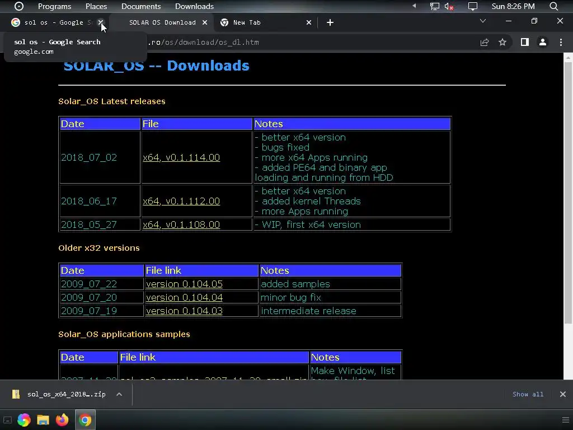The width and height of the screenshot is (573, 430).
Task: Close the sol os Google Search tab
Action: tap(101, 22)
